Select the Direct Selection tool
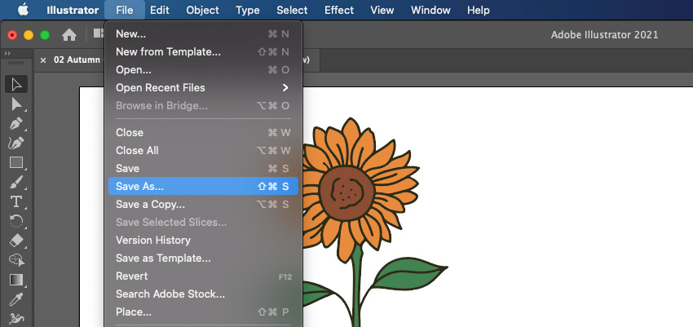Screen dimensions: 693x327 coord(16,104)
